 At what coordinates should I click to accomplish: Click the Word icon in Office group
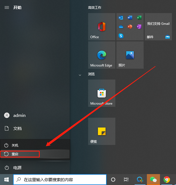coord(130,18)
